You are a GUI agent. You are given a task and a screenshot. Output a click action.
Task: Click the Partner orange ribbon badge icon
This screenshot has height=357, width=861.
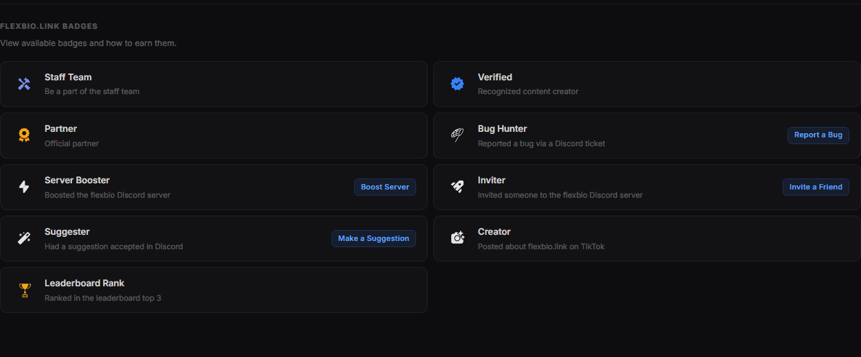24,135
